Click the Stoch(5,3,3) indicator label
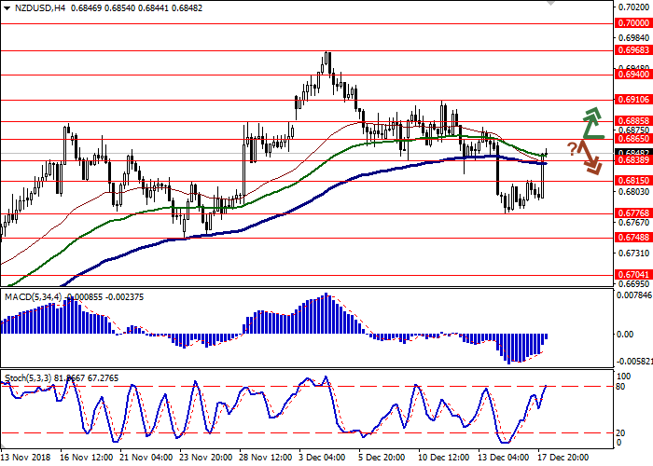The image size is (653, 466). coord(30,377)
